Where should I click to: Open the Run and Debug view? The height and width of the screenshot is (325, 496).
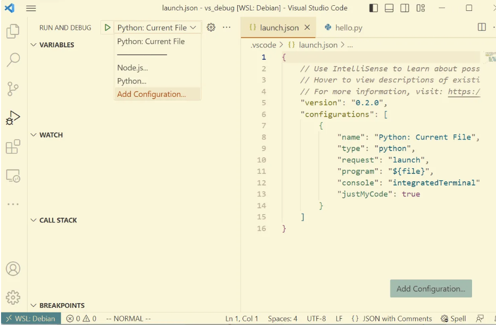pyautogui.click(x=13, y=118)
